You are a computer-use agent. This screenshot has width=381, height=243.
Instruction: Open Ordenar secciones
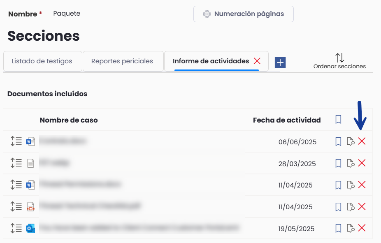click(x=339, y=61)
